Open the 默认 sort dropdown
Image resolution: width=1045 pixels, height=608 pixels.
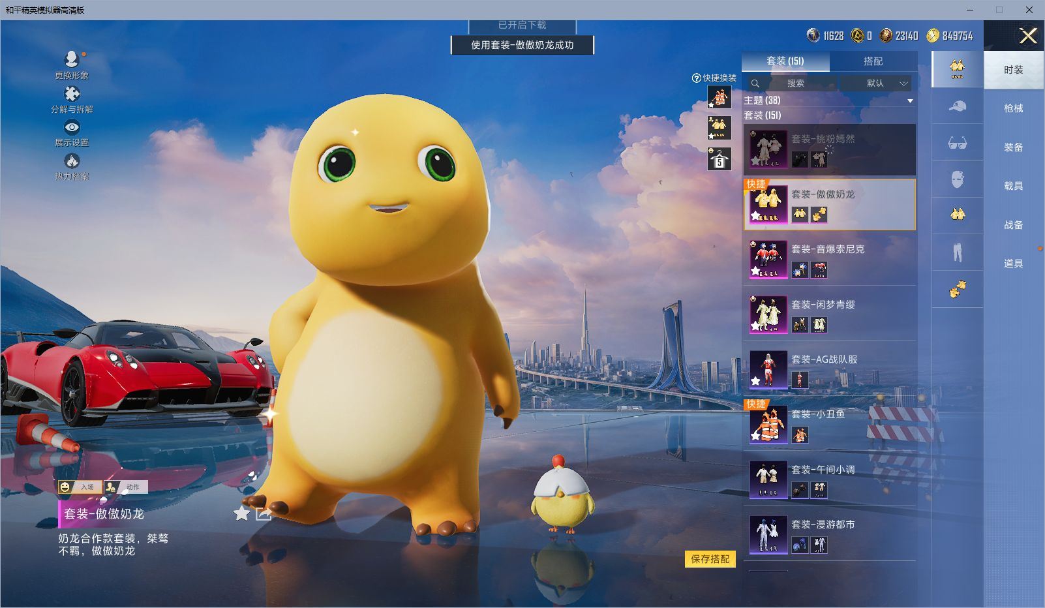tap(876, 84)
